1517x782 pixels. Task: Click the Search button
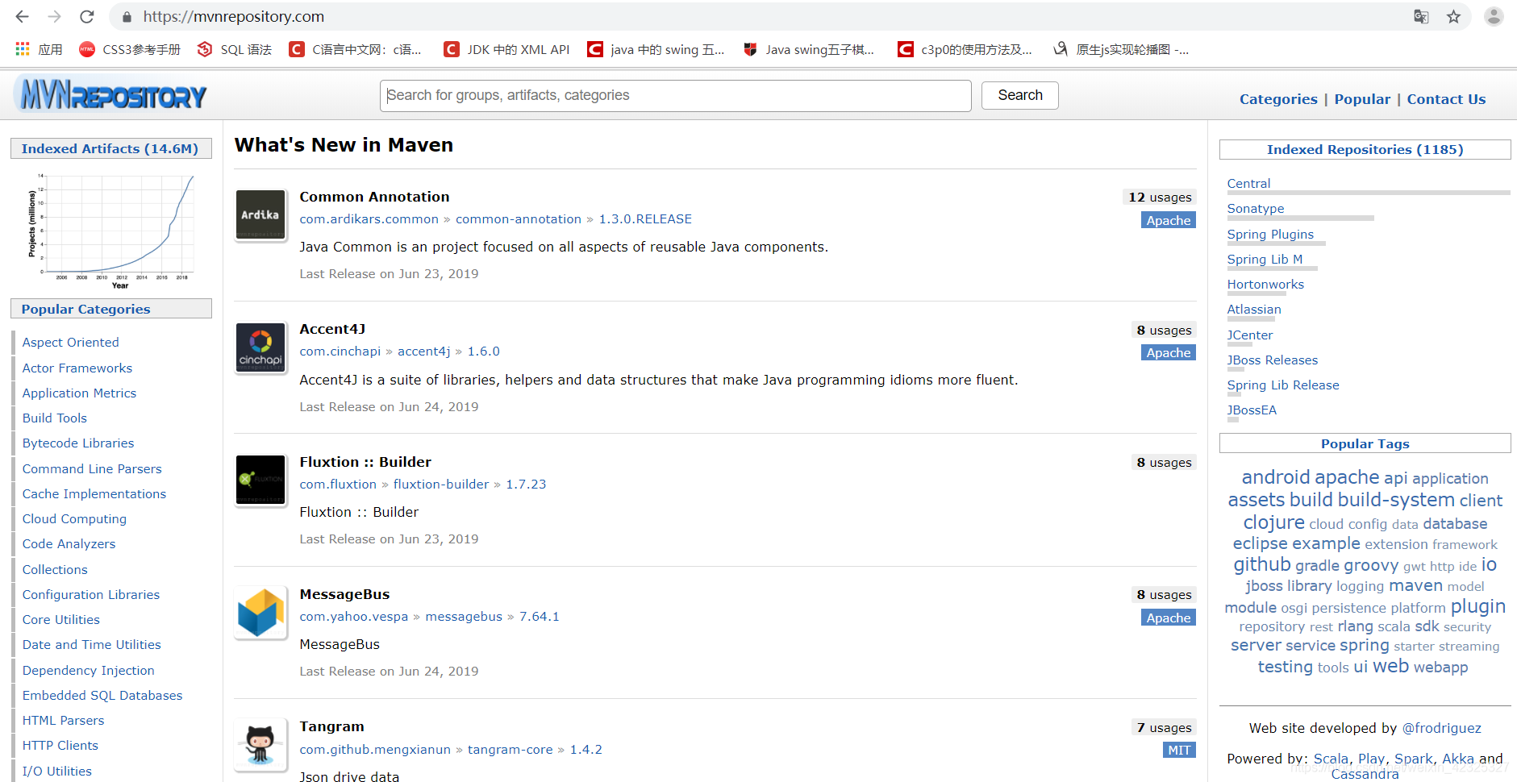coord(1020,95)
